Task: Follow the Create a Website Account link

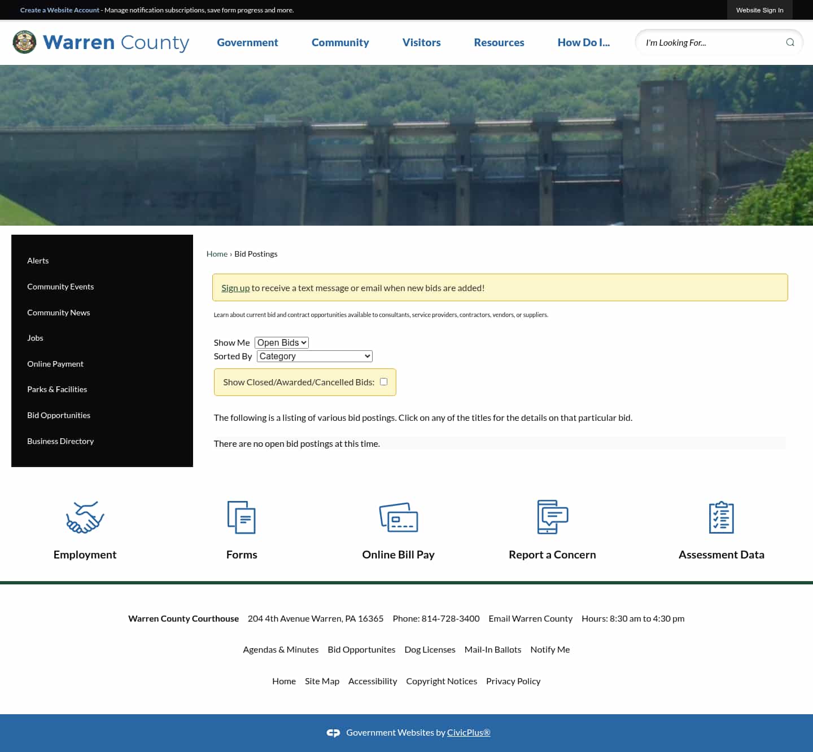Action: click(x=59, y=10)
